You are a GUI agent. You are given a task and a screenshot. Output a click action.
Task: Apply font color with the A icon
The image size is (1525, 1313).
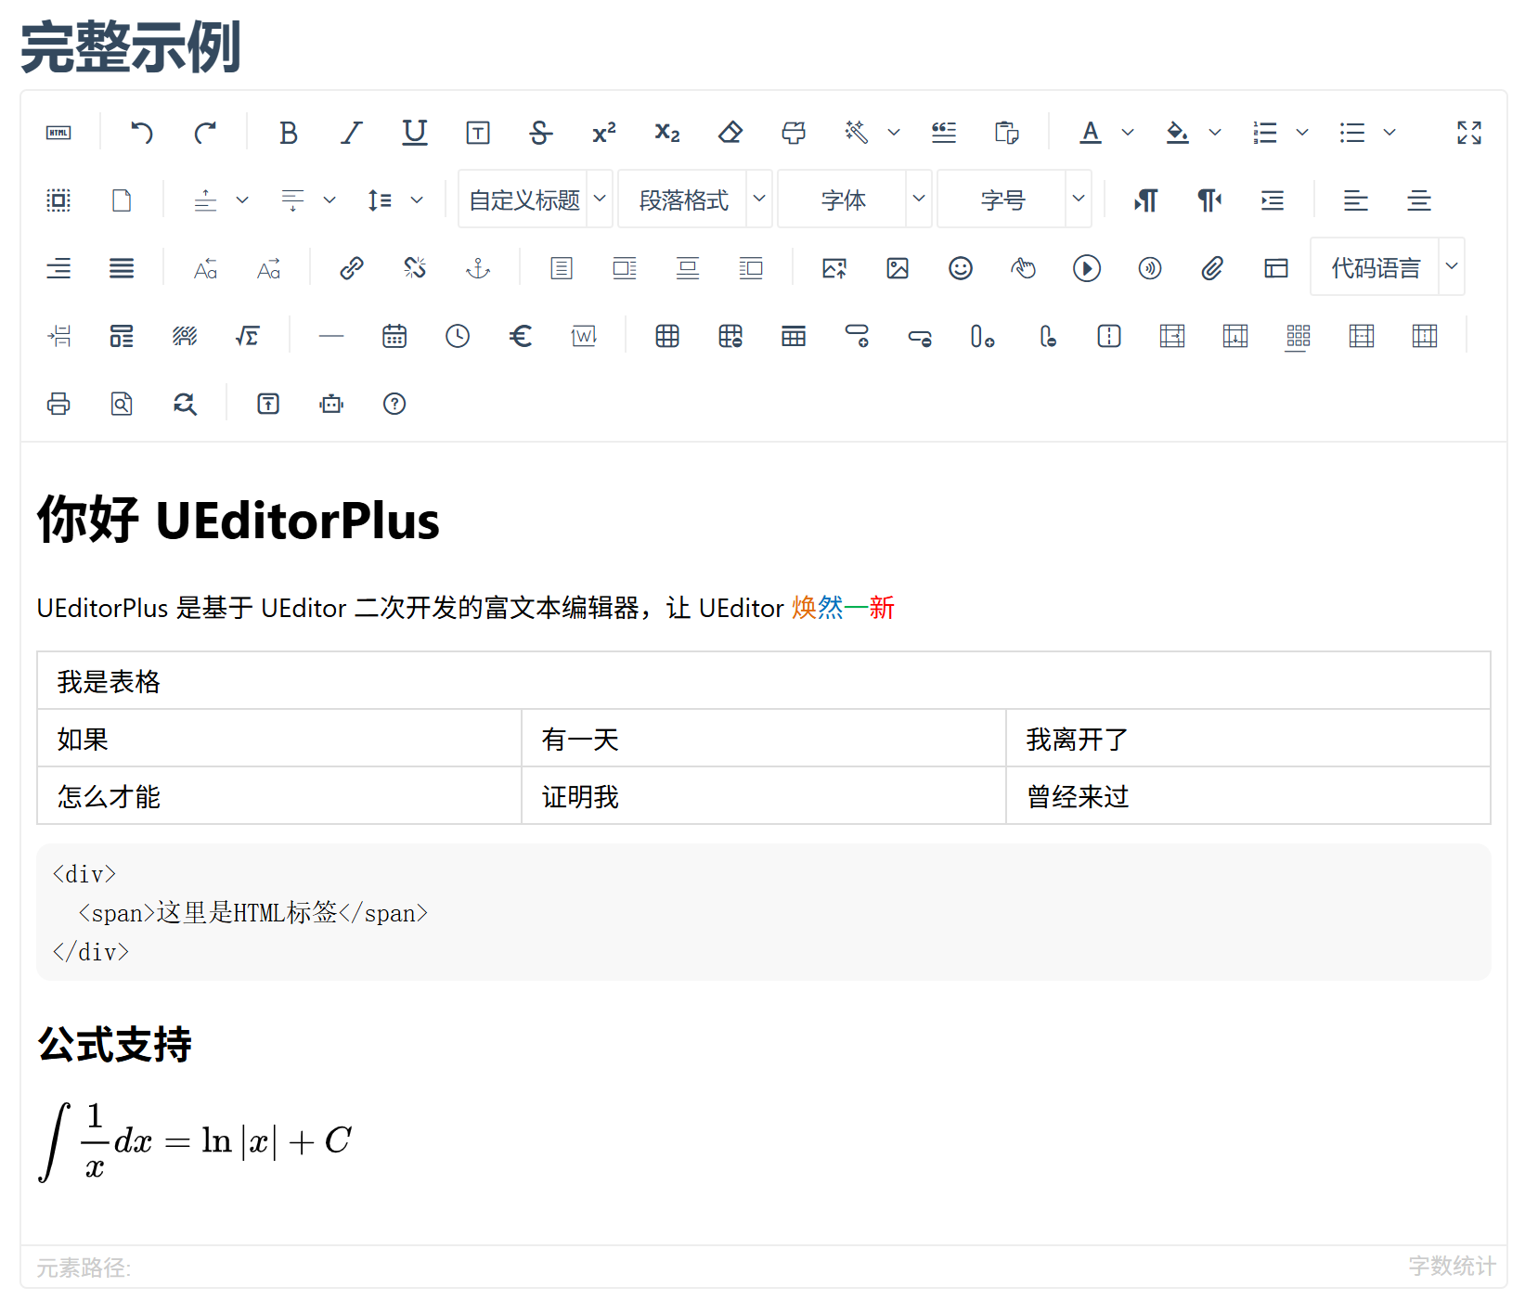click(x=1091, y=133)
